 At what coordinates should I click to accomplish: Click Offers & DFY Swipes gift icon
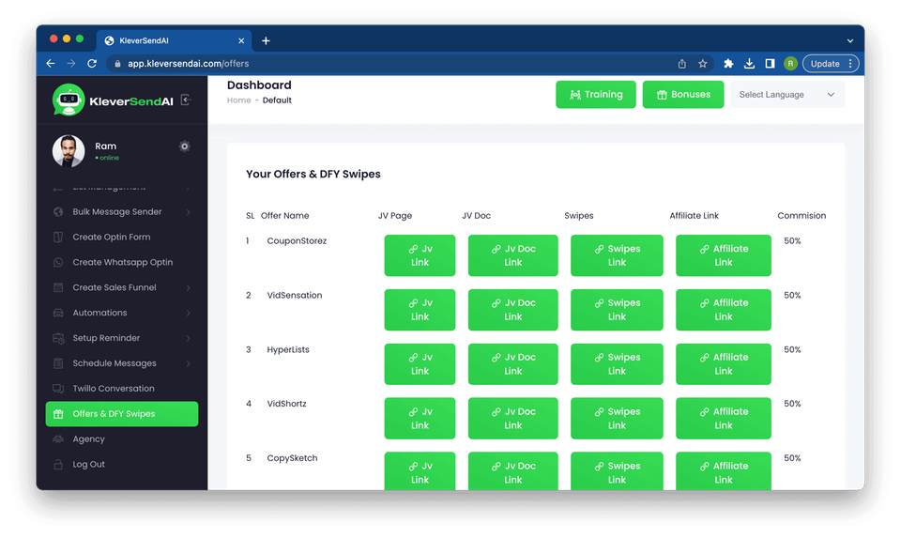point(58,414)
